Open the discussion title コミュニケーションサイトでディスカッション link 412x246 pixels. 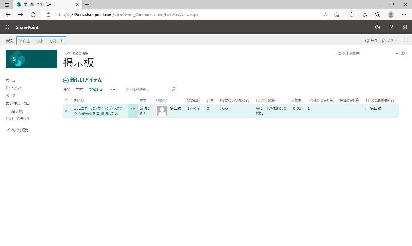tap(98, 111)
